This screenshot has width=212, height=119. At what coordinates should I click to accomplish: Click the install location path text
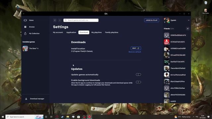(82, 51)
